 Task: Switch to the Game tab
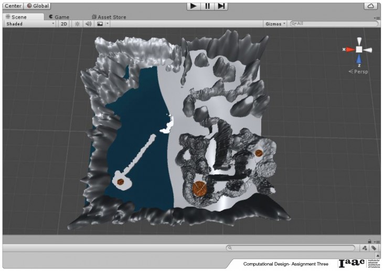pos(59,17)
